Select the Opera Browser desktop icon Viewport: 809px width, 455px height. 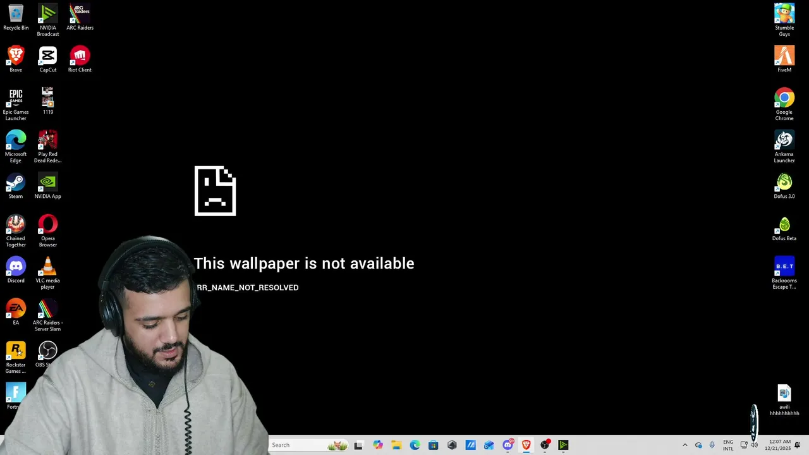pos(47,231)
